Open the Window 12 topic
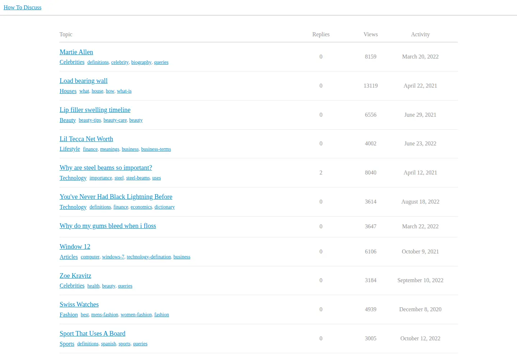Screen dimensions: 517x359 click(75, 247)
